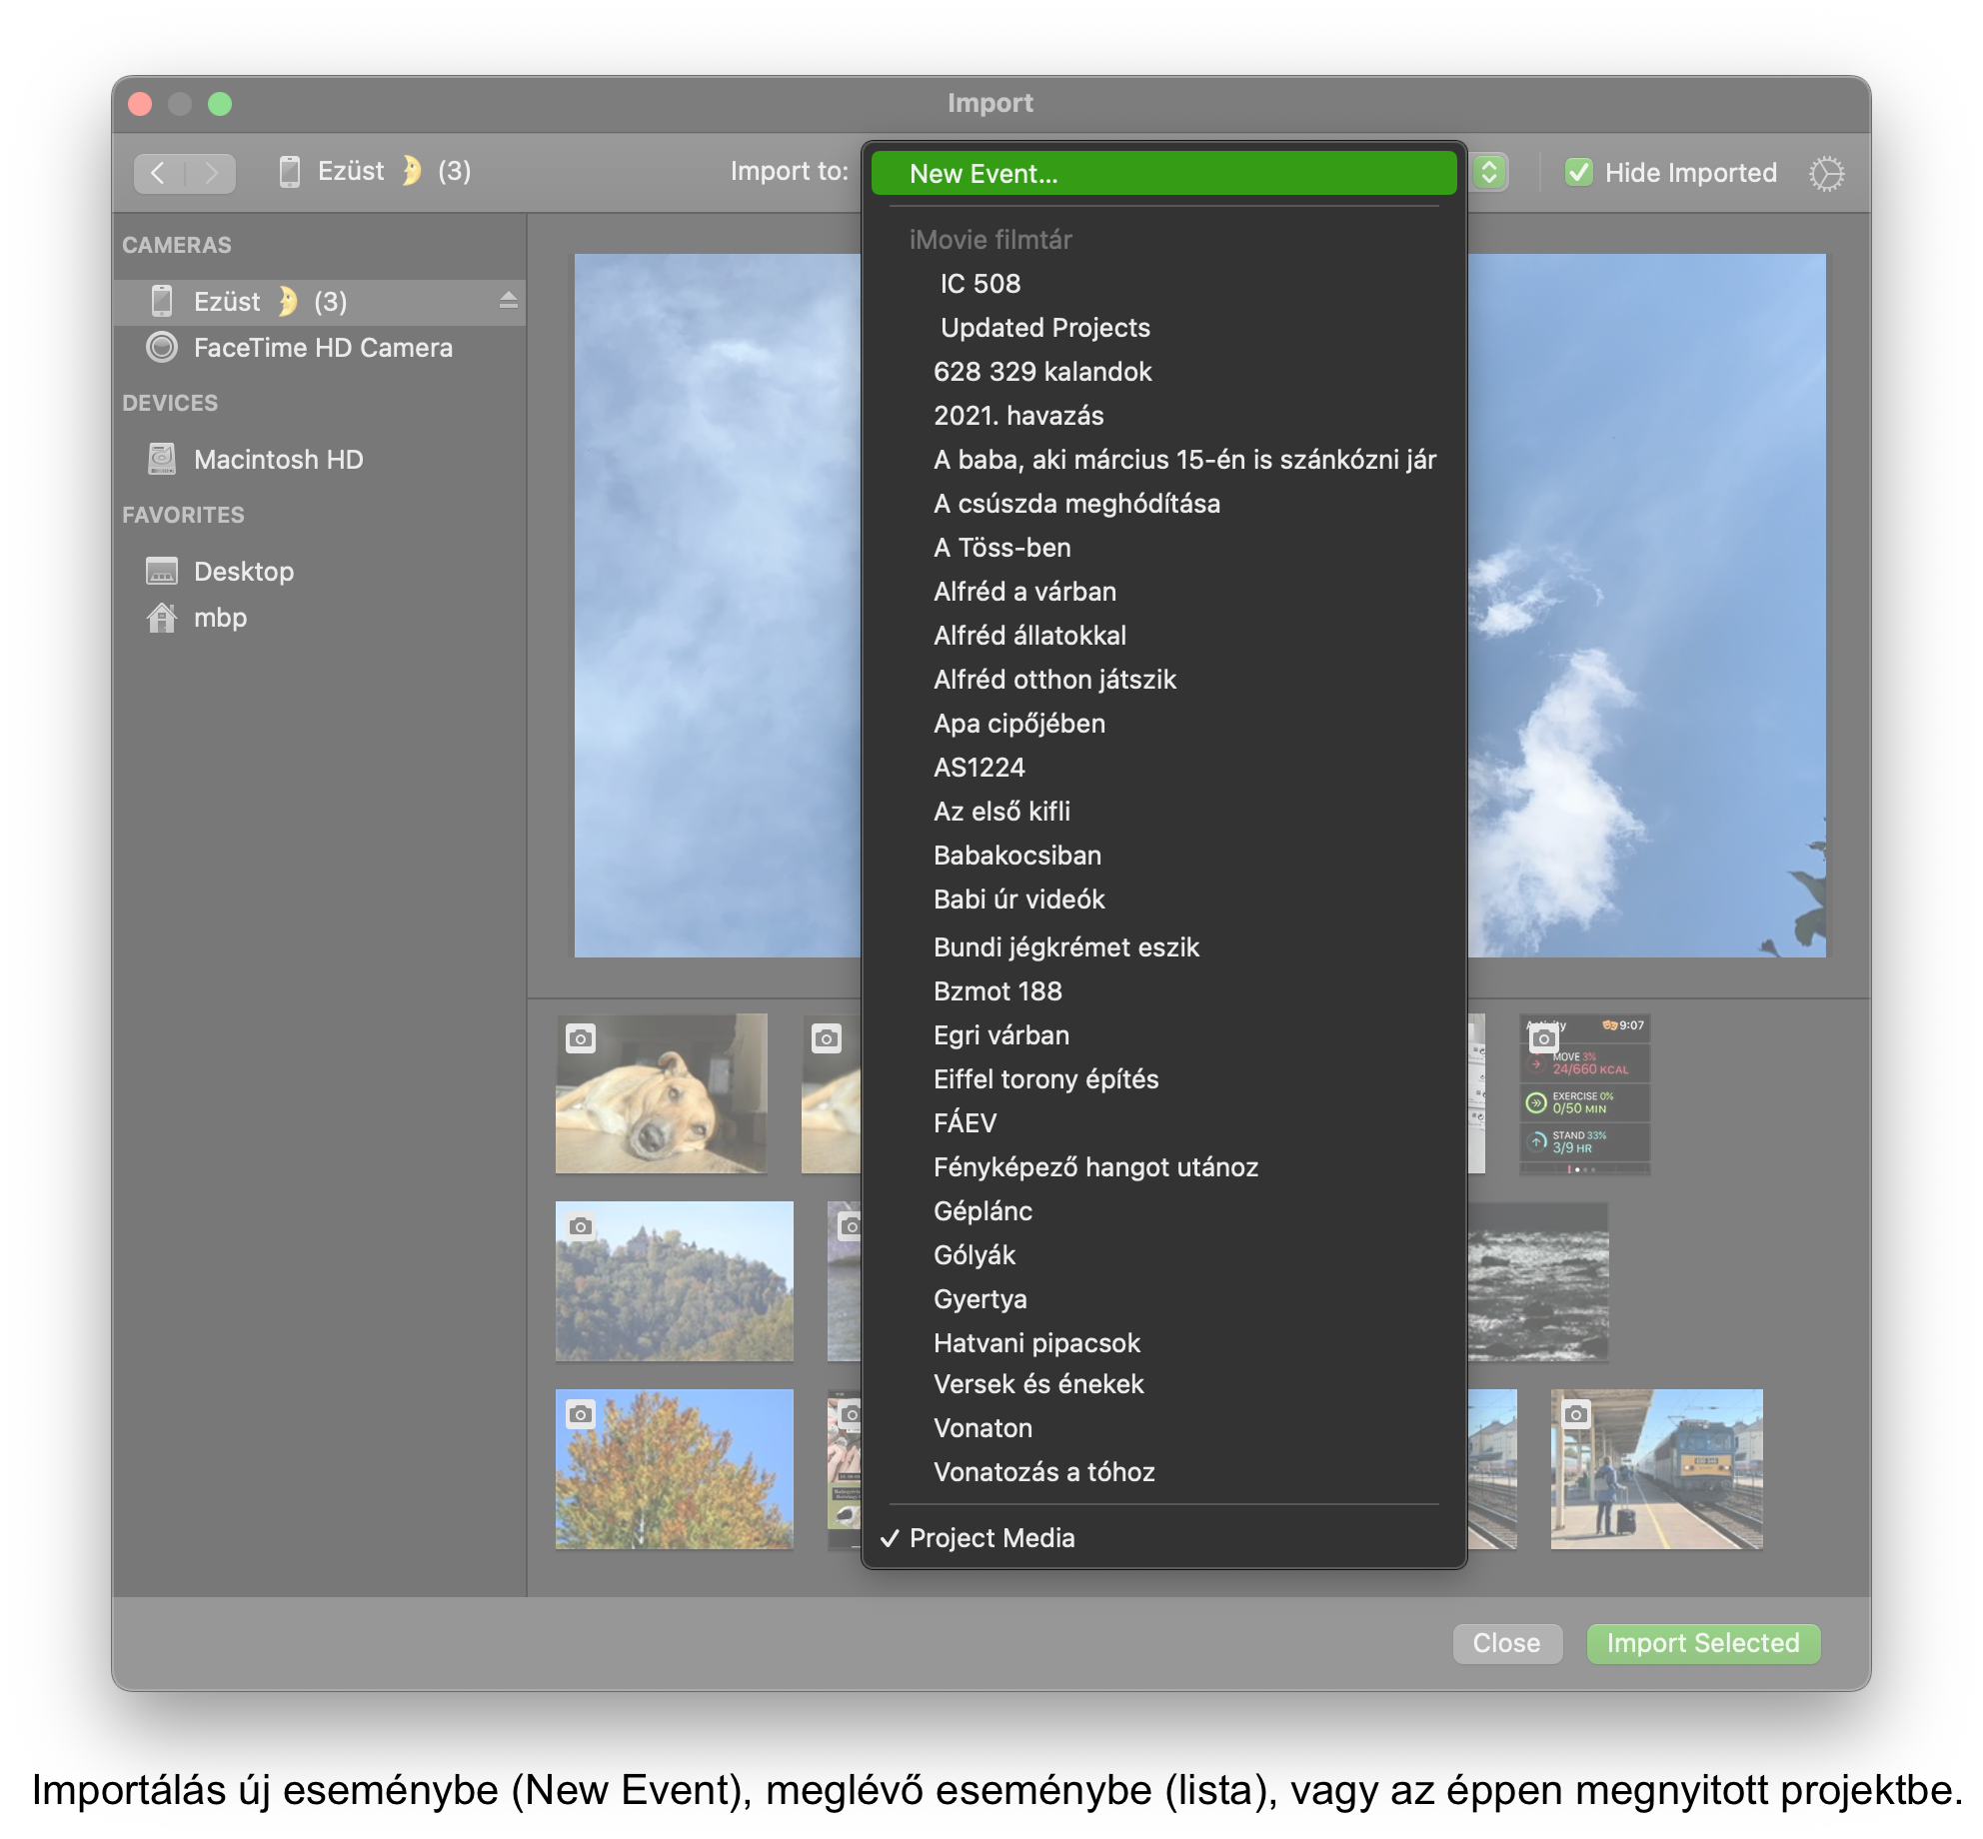The height and width of the screenshot is (1839, 1983).
Task: Select Hatvani pipacsok event
Action: click(x=1164, y=1343)
